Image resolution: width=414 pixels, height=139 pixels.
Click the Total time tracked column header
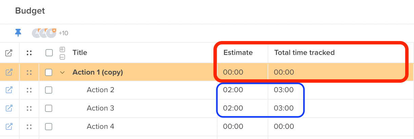pos(305,53)
